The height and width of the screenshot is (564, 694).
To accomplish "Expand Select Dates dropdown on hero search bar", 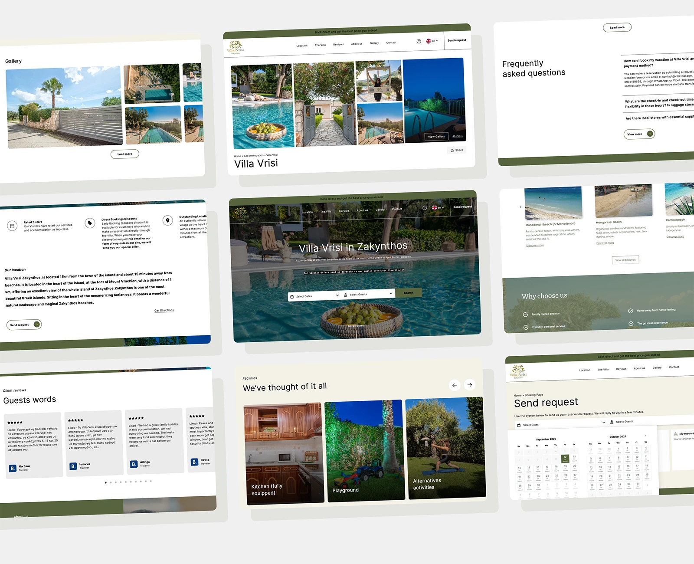I will point(314,296).
